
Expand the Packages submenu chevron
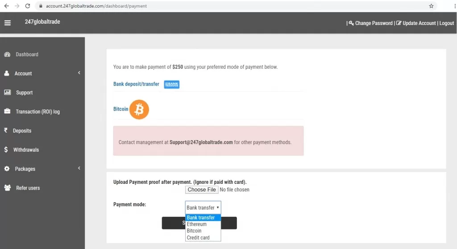pos(79,168)
